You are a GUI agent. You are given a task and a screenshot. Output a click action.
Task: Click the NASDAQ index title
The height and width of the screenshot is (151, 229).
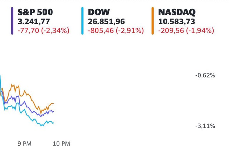(177, 12)
